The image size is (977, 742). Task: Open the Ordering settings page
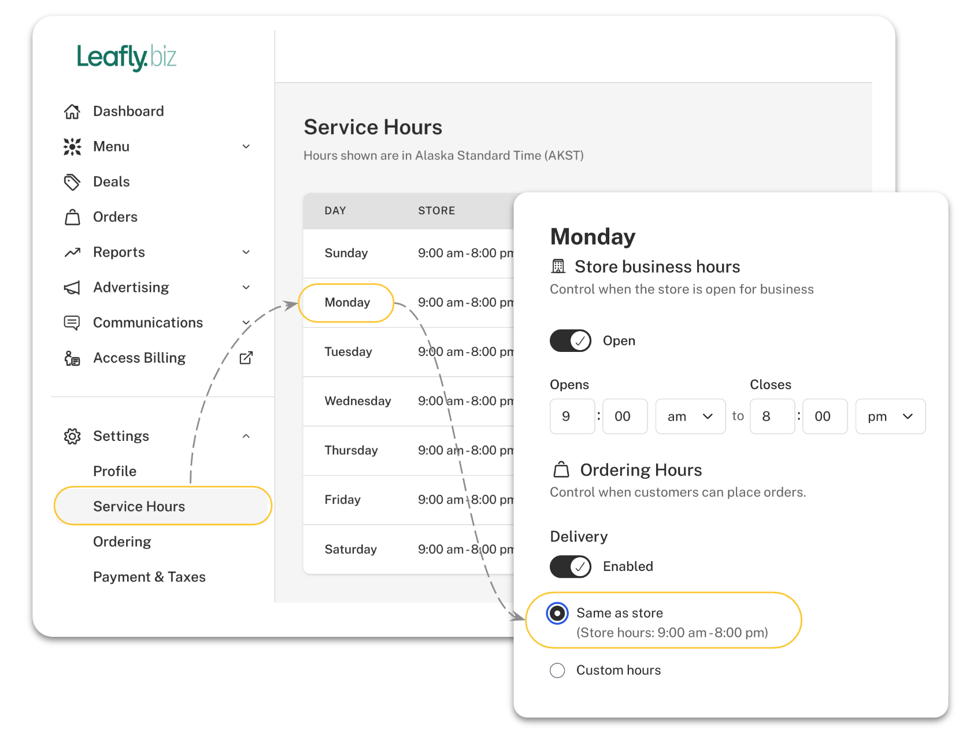tap(122, 542)
